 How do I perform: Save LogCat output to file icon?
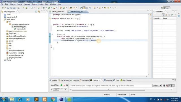[x=164, y=86]
